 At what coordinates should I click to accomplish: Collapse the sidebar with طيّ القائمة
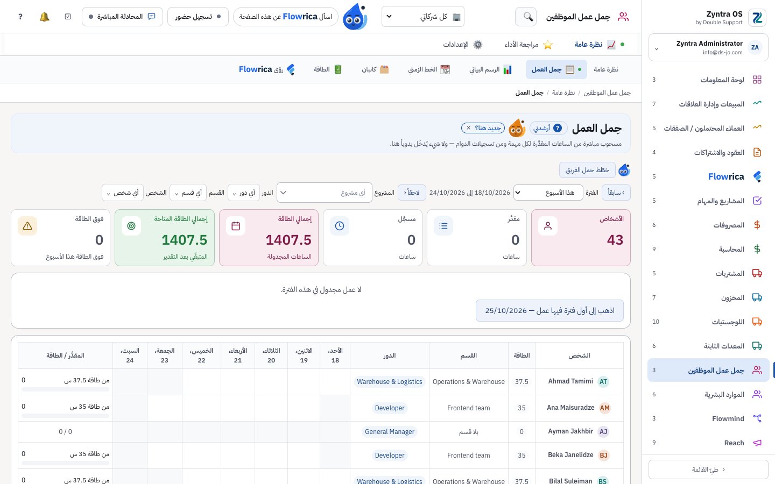(708, 469)
